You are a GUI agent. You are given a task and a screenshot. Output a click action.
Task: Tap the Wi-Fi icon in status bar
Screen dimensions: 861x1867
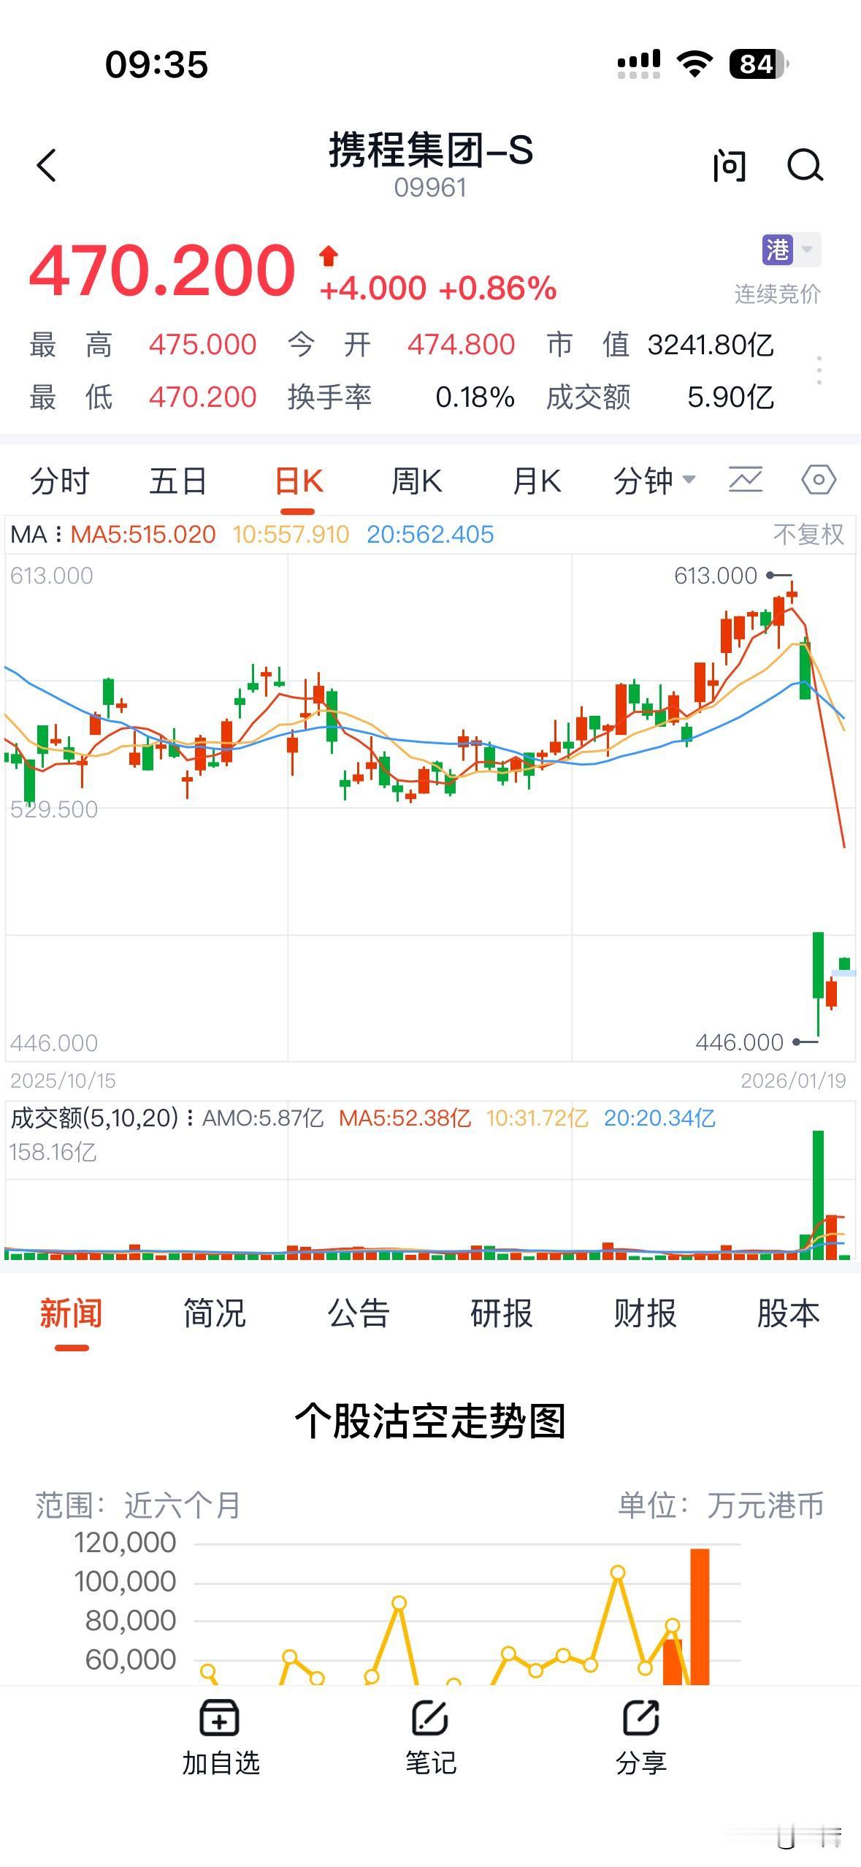pos(694,64)
